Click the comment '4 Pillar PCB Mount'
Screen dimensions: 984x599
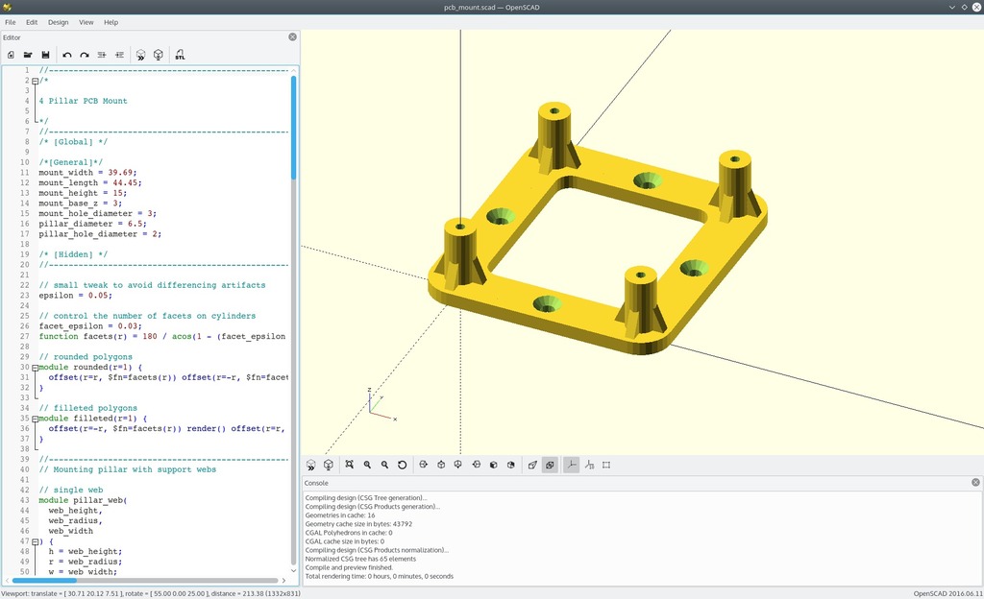83,101
